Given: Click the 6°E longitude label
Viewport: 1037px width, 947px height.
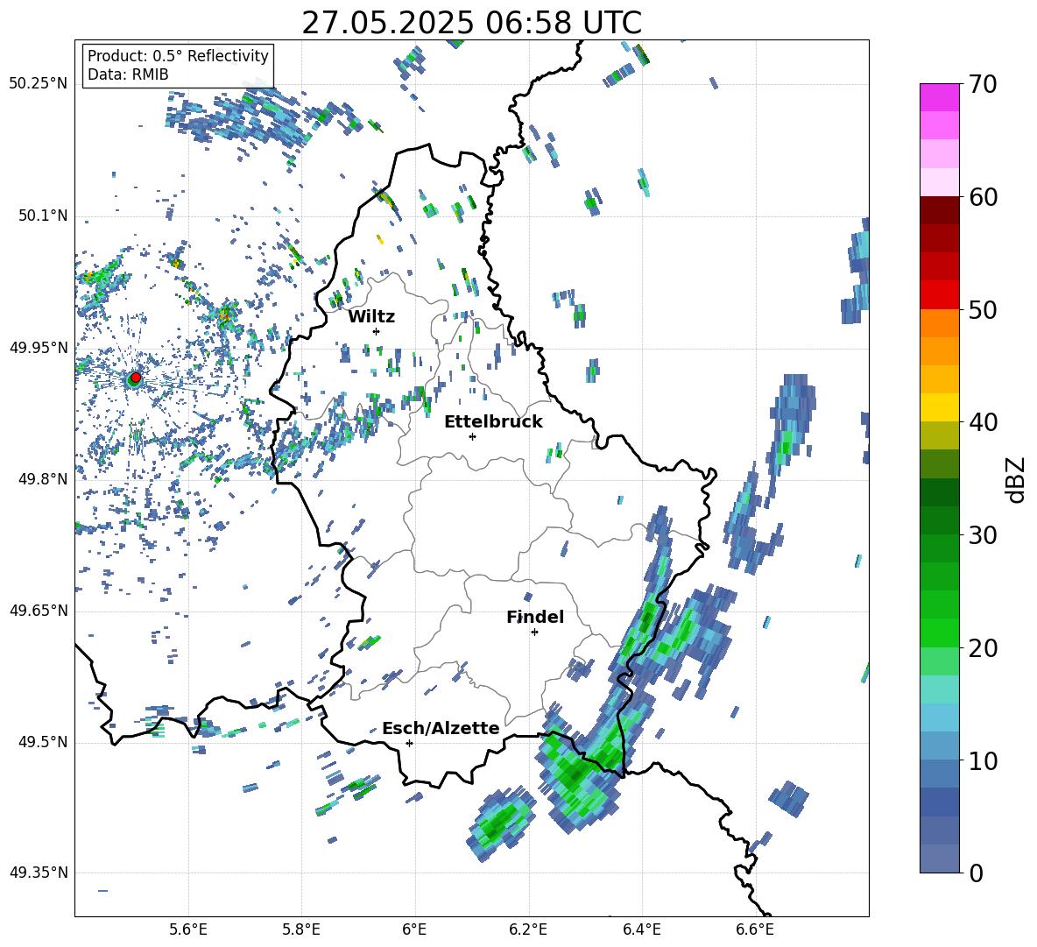Looking at the screenshot, I should click(x=414, y=929).
